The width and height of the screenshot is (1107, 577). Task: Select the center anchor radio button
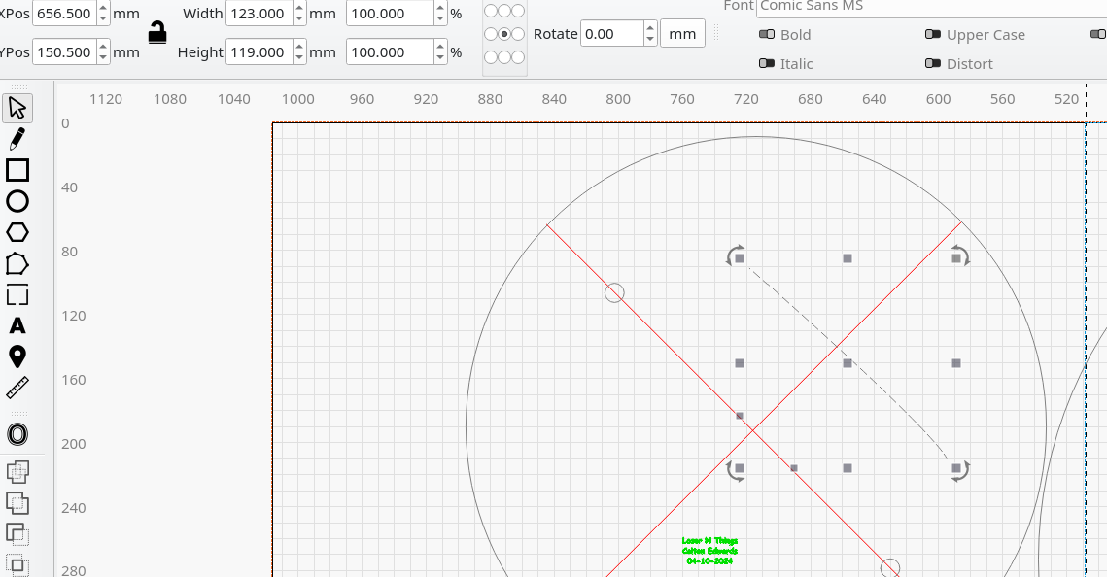(504, 34)
